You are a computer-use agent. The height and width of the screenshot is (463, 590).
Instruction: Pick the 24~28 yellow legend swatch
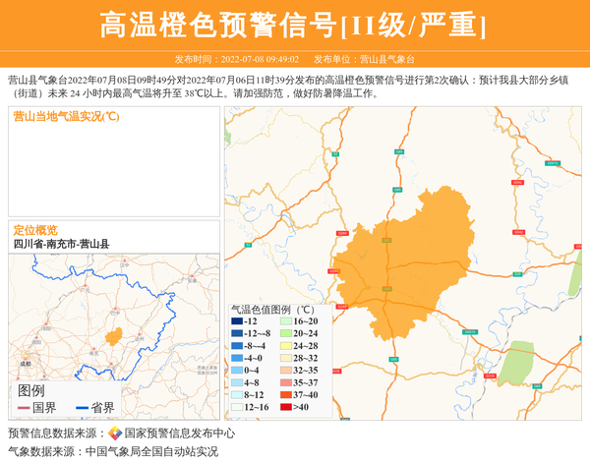(286, 346)
